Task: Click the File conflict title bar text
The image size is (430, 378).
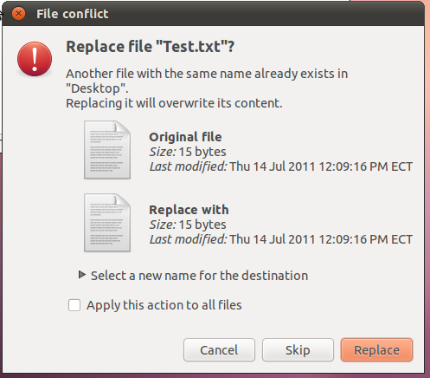Action: point(73,14)
